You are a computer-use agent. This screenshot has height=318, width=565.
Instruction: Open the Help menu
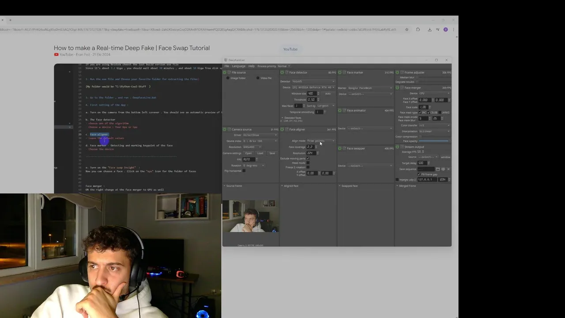coord(251,66)
